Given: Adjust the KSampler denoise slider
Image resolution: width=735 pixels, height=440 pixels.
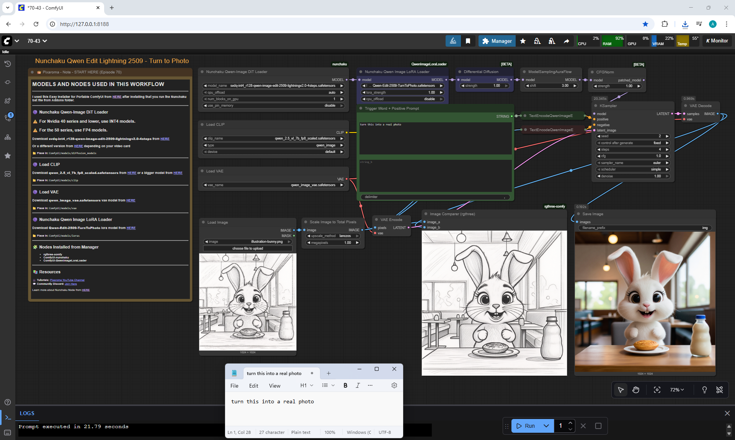Looking at the screenshot, I should click(x=633, y=176).
